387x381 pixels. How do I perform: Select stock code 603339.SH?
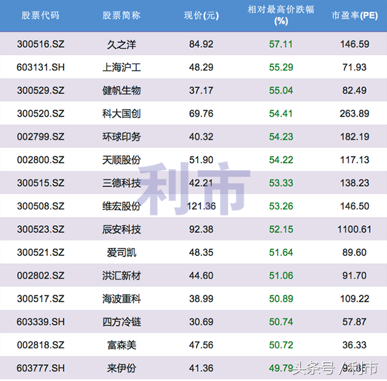(41, 322)
